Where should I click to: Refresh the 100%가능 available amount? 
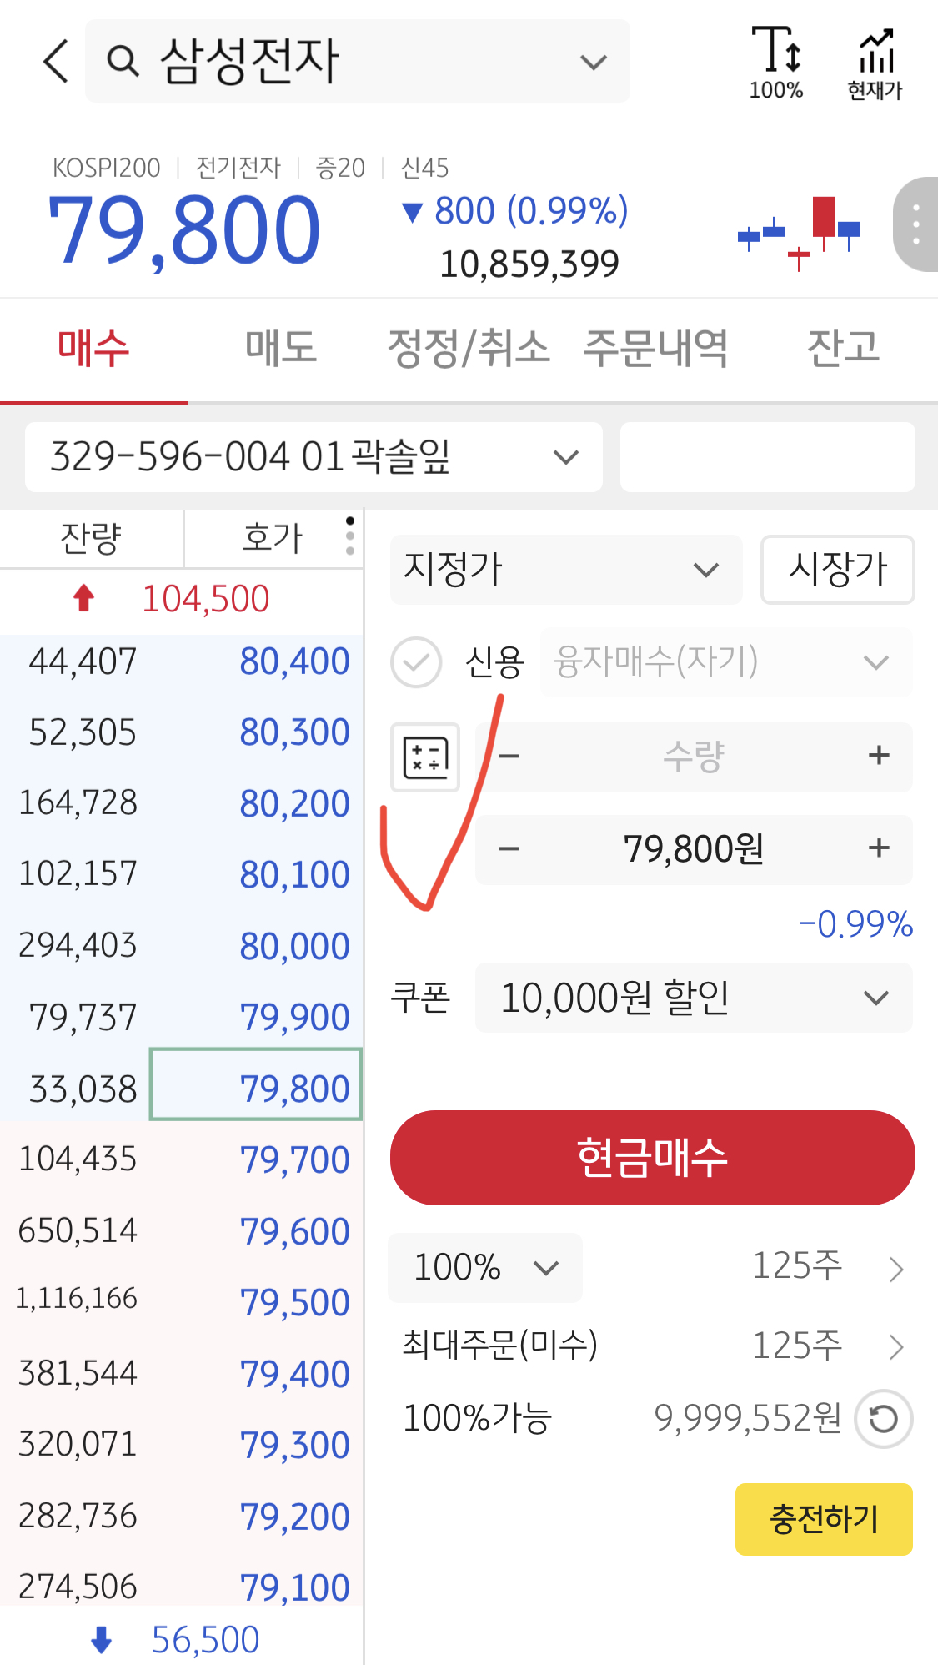click(884, 1419)
